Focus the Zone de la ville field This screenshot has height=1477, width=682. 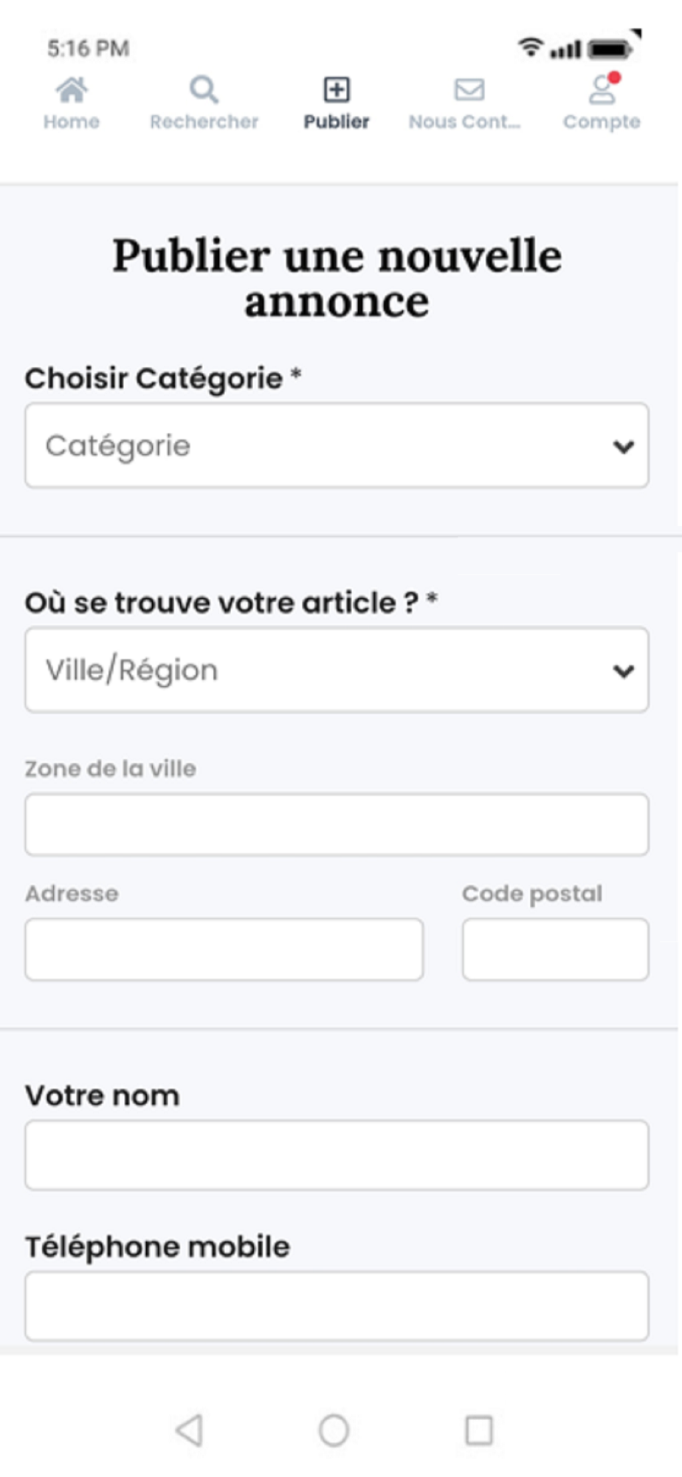click(337, 825)
